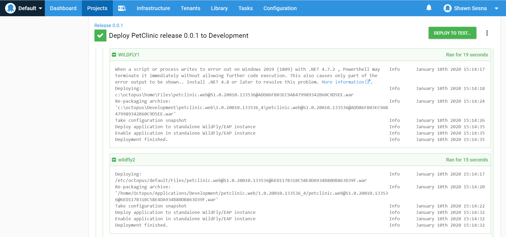Open the vertical three-dot overflow menu
This screenshot has height=237, width=506.
[x=487, y=33]
